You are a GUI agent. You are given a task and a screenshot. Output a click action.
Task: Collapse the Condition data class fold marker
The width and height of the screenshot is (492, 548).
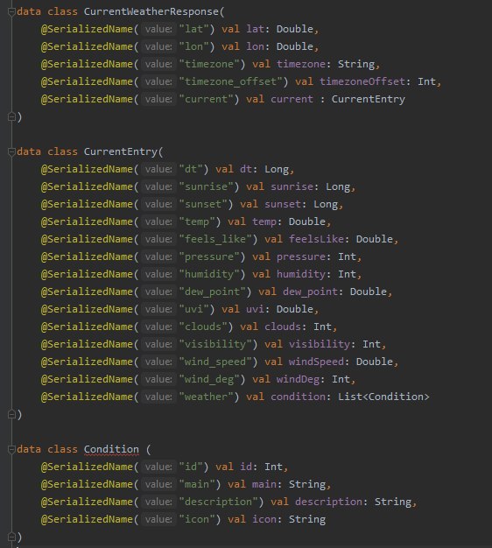click(11, 449)
